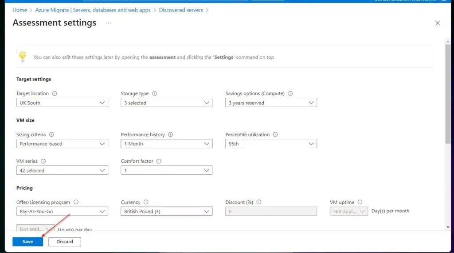This screenshot has width=454, height=253.
Task: Save the assessment settings
Action: (28, 241)
